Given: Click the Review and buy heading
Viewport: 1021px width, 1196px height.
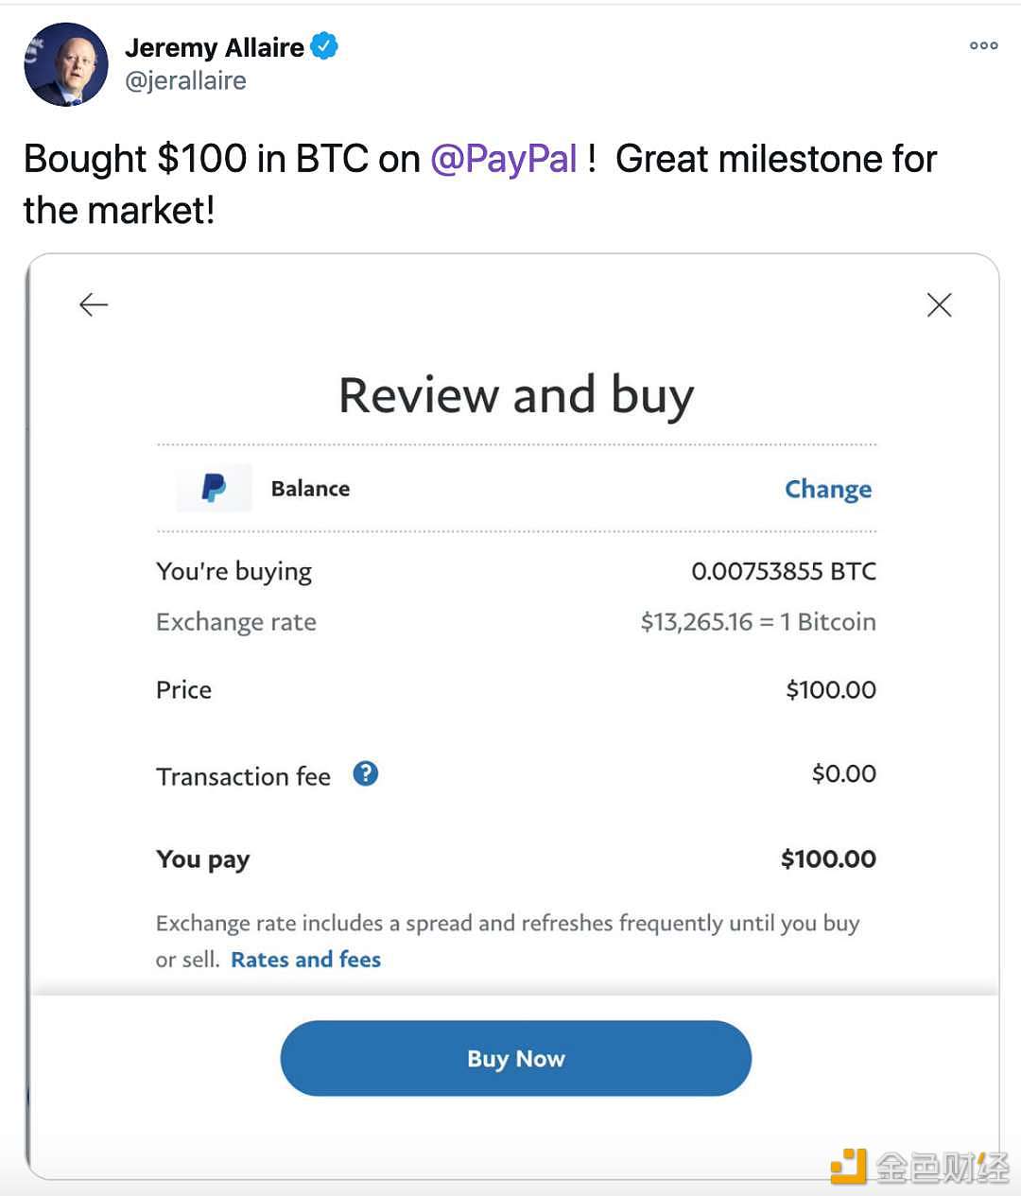Looking at the screenshot, I should pos(516,395).
